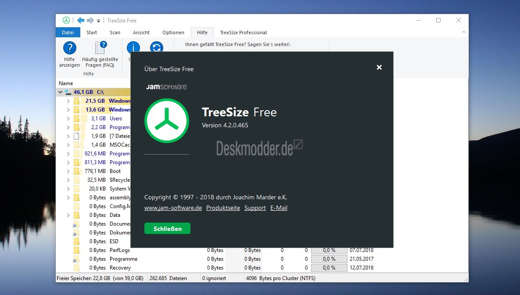Click the folder icon of assembly row
Viewport: 520px width, 295px height.
[x=77, y=198]
